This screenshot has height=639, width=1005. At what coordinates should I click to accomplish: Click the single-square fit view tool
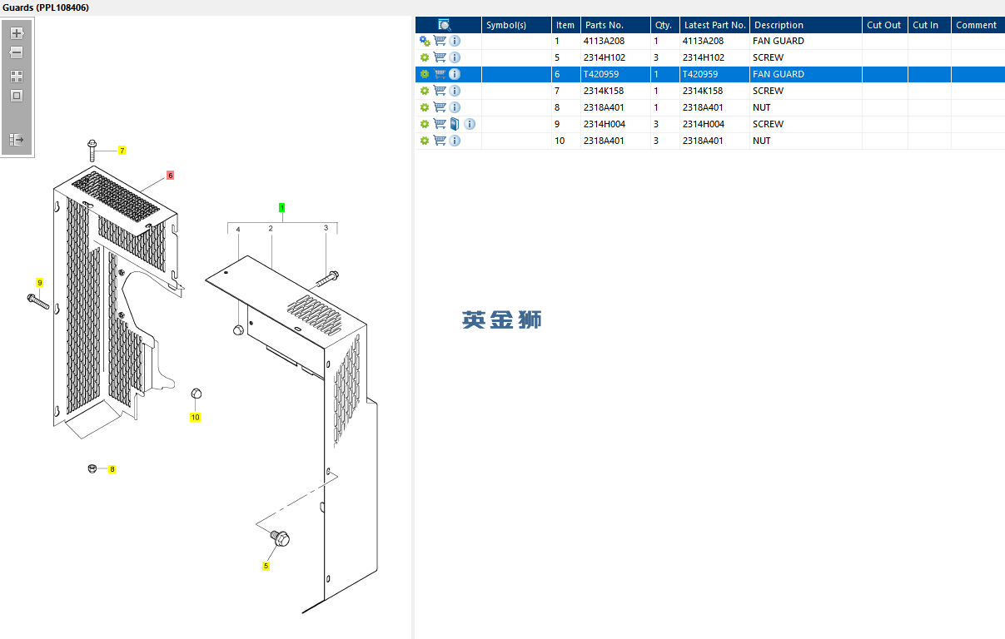(x=17, y=96)
